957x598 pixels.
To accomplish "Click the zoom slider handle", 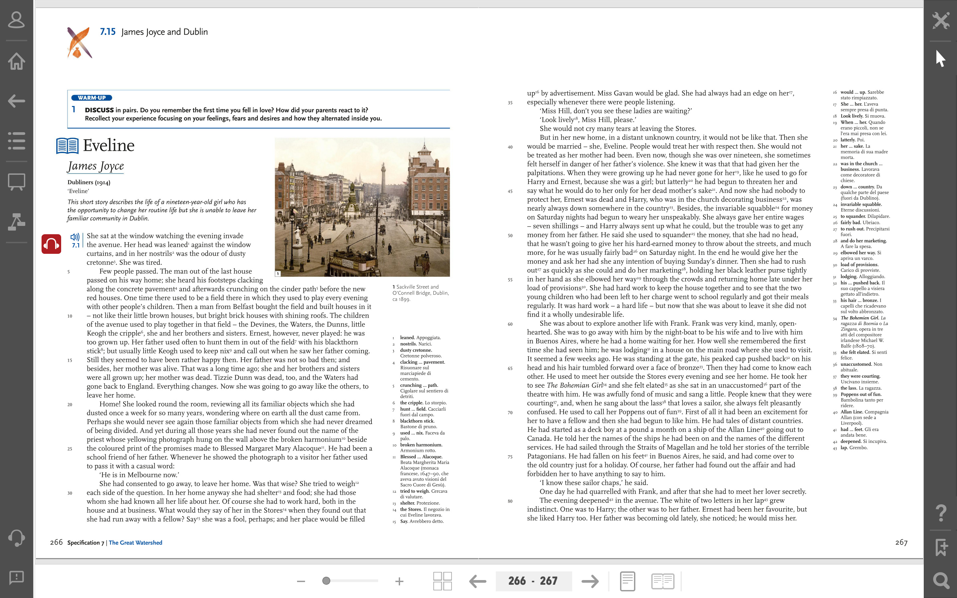I will [x=326, y=581].
